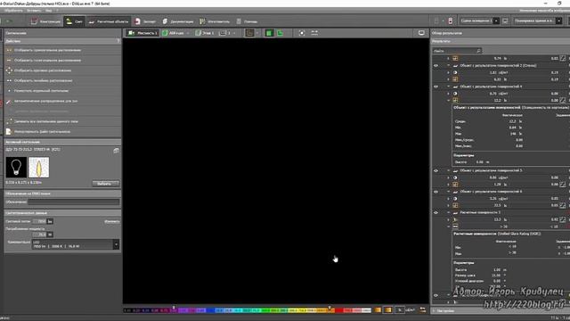Open the Изготовитель mode tab

pyautogui.click(x=215, y=21)
